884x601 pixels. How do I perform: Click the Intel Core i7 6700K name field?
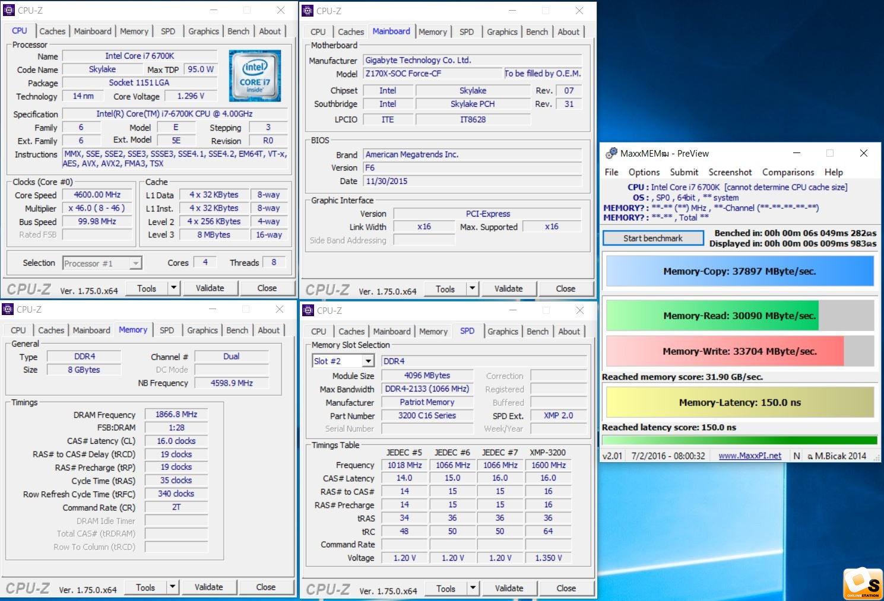[x=140, y=56]
